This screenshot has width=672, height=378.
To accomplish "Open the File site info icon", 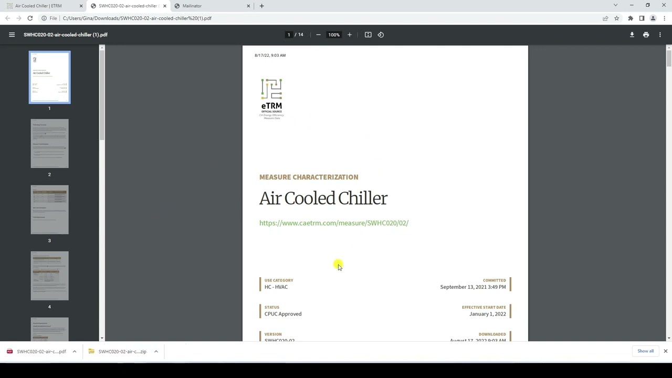I will (x=44, y=18).
